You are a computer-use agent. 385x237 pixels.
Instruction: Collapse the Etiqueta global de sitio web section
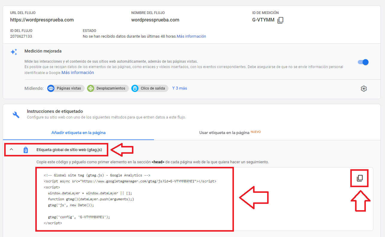(x=11, y=150)
